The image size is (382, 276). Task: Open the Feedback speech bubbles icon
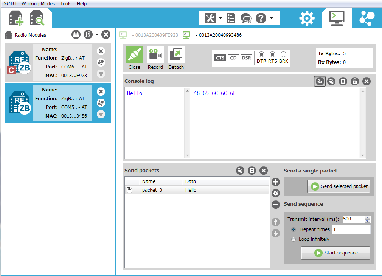(x=246, y=18)
